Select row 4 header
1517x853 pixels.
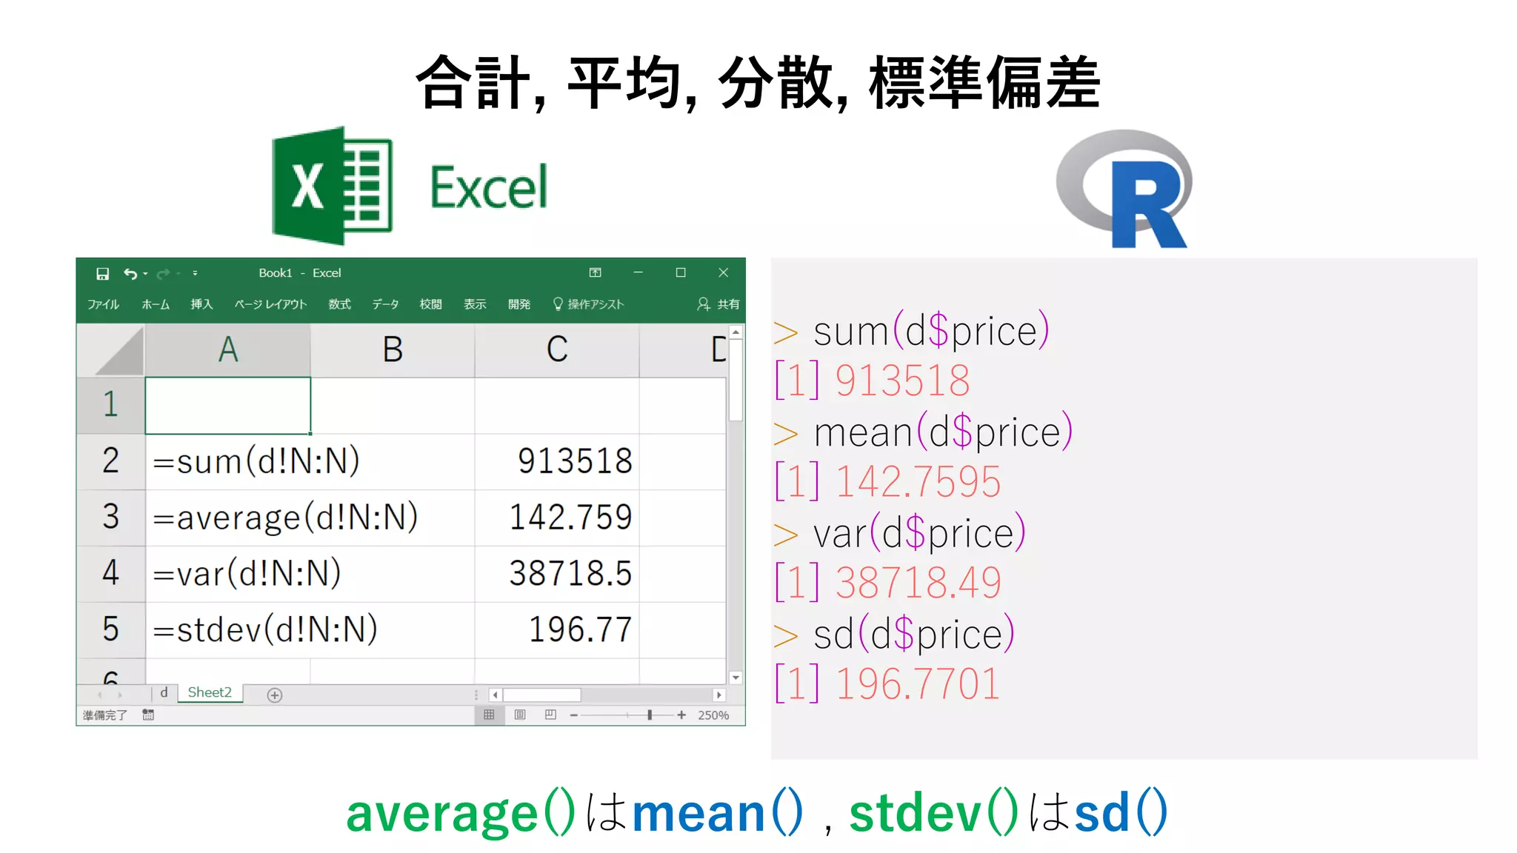point(111,574)
